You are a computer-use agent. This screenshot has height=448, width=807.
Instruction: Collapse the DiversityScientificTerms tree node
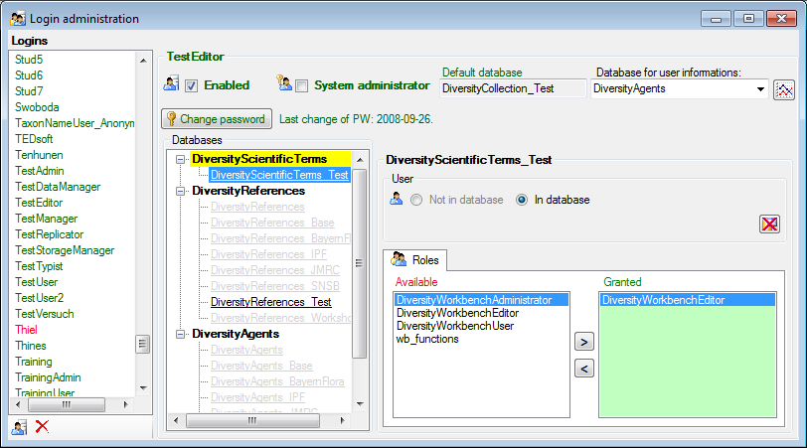180,159
